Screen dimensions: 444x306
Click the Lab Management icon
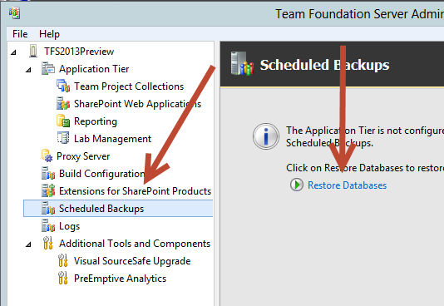pyautogui.click(x=63, y=138)
